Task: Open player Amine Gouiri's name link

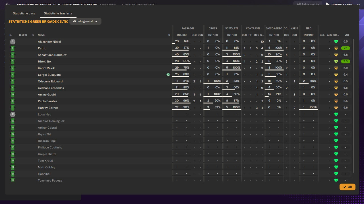Action: click(x=47, y=95)
